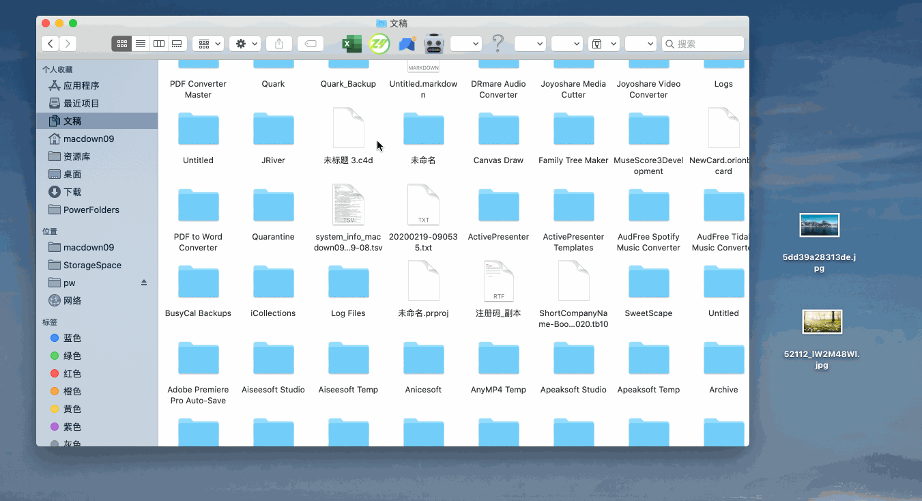The width and height of the screenshot is (922, 501).
Task: Open the Excel app icon in Finder toolbar
Action: coord(351,44)
